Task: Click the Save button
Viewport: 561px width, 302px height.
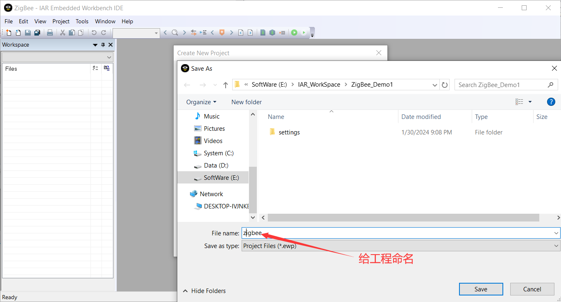Action: point(481,289)
